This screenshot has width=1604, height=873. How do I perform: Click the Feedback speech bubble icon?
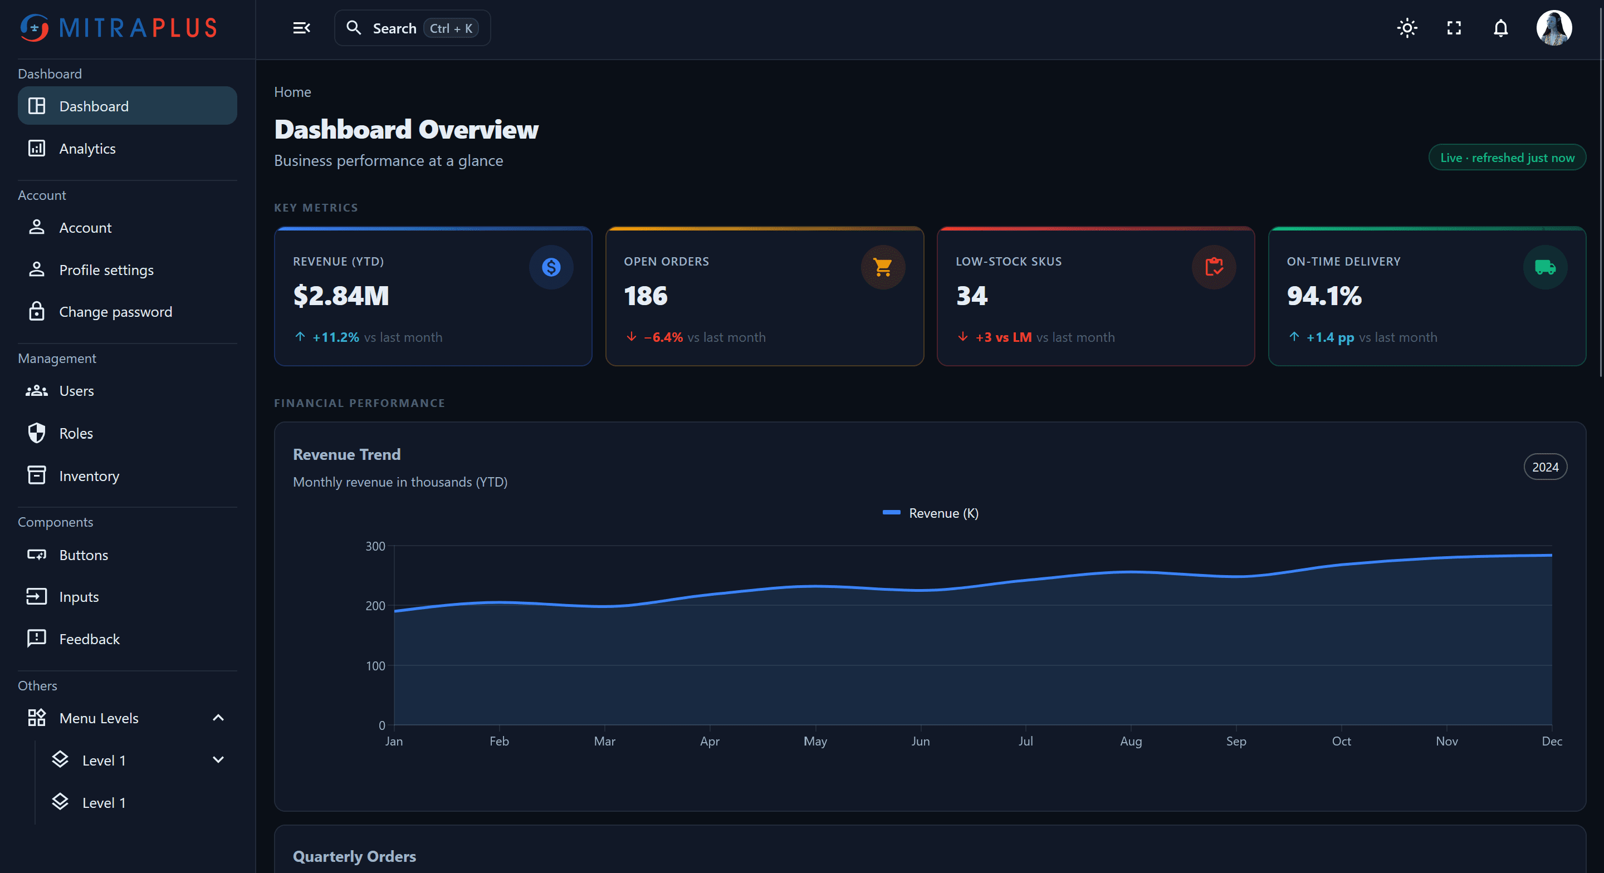pos(37,638)
